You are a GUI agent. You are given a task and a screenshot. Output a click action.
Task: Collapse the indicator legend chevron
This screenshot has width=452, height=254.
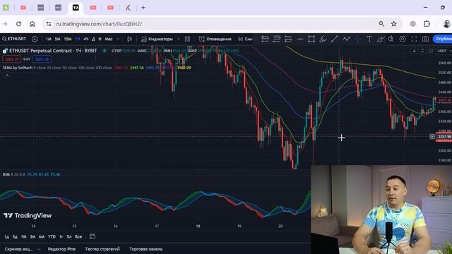coord(7,75)
